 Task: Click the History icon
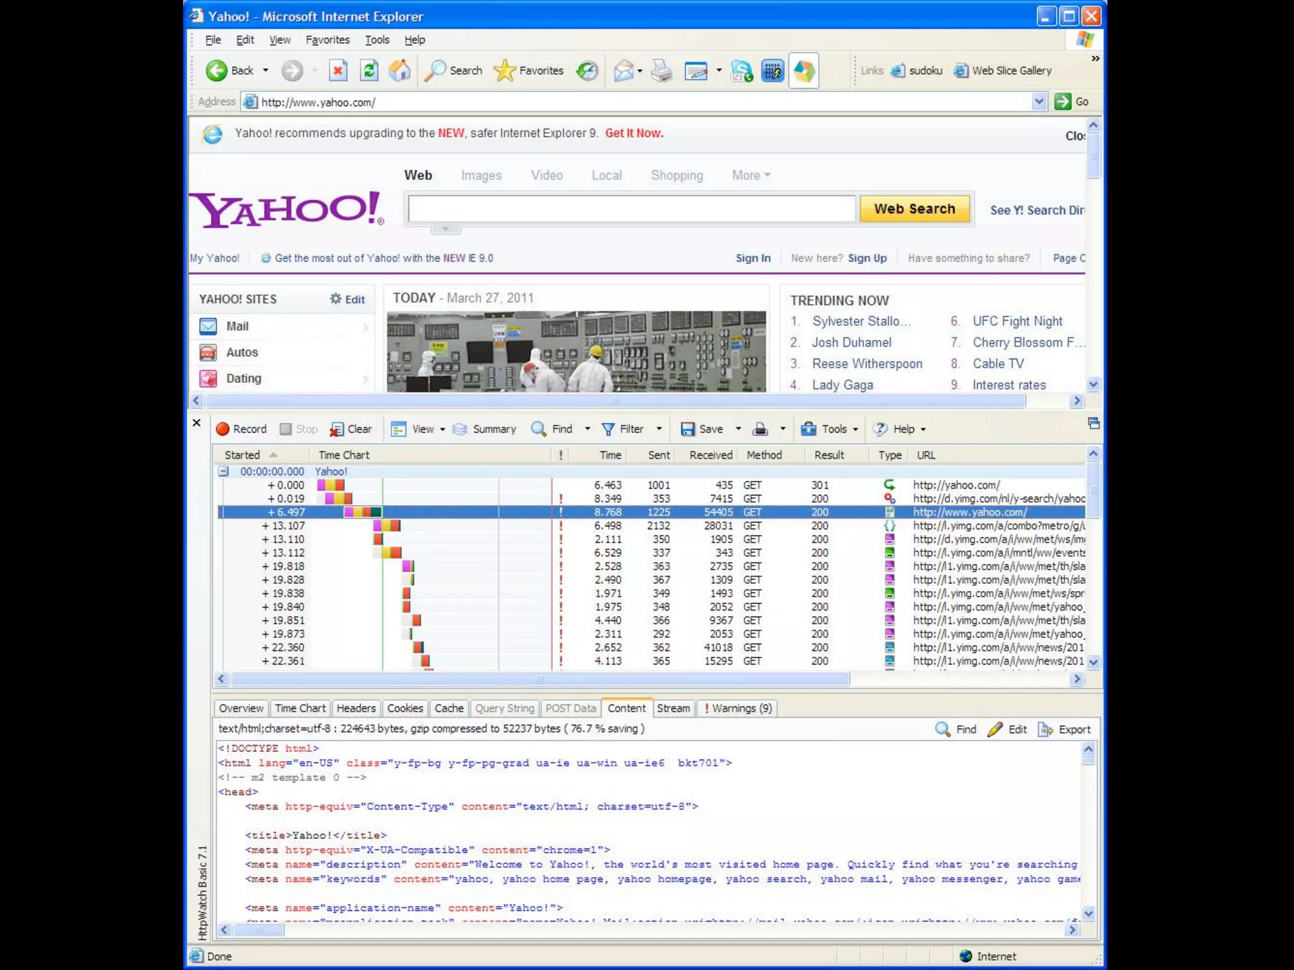587,71
